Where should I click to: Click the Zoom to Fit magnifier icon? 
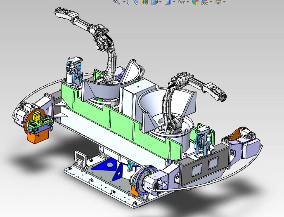pos(116,2)
